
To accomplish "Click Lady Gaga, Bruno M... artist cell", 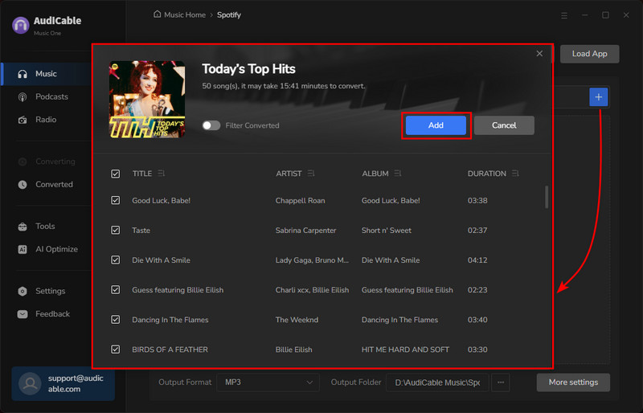I will (312, 260).
